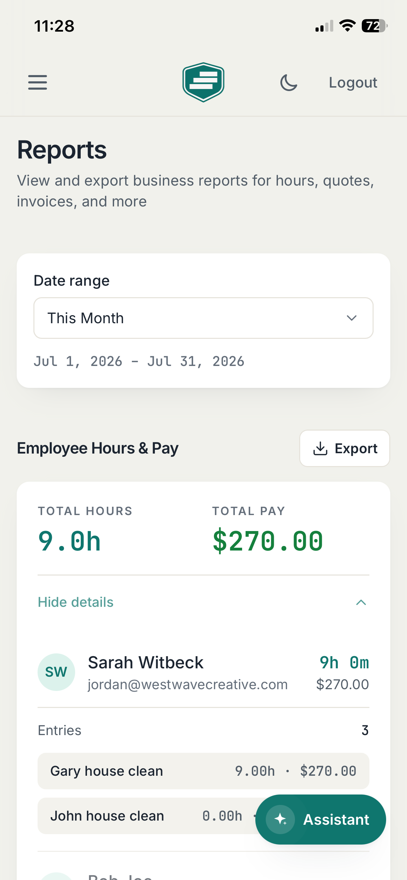407x880 pixels.
Task: Export the Employee Hours & Pay report
Action: click(345, 448)
